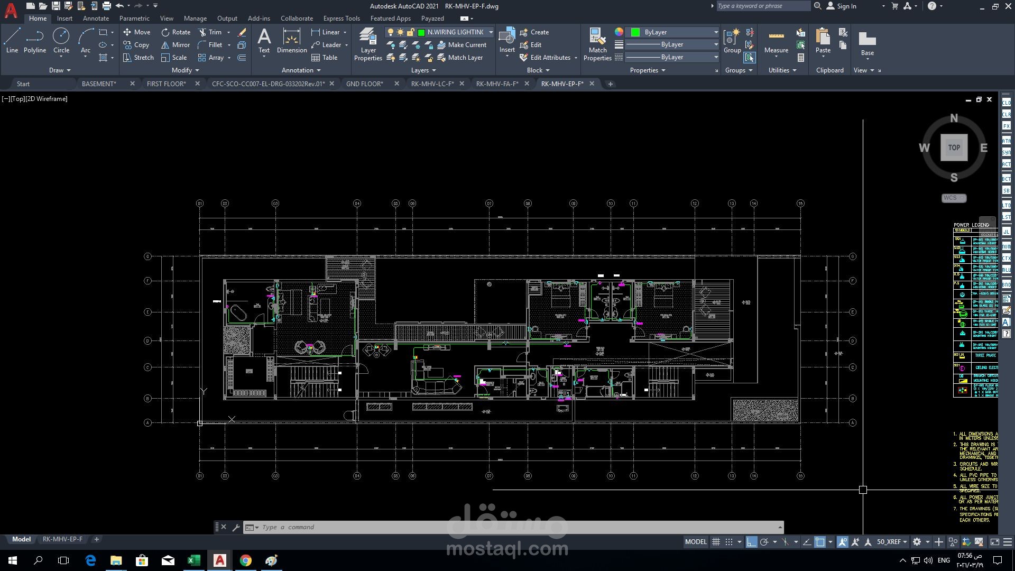Click Create block button
1015x571 pixels.
tap(534, 32)
